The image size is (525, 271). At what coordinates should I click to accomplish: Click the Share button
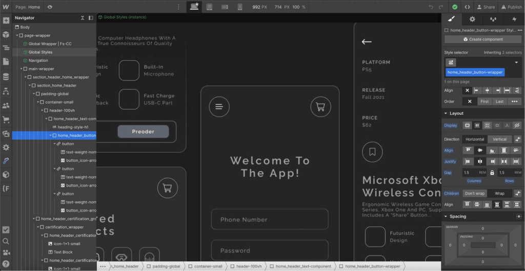pos(486,7)
